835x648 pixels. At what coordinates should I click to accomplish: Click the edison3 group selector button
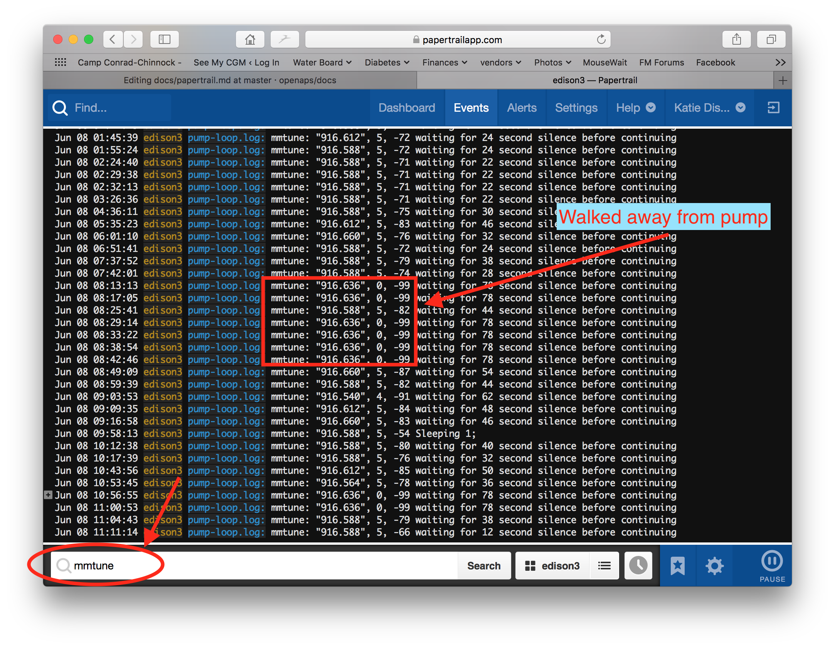[x=552, y=565]
